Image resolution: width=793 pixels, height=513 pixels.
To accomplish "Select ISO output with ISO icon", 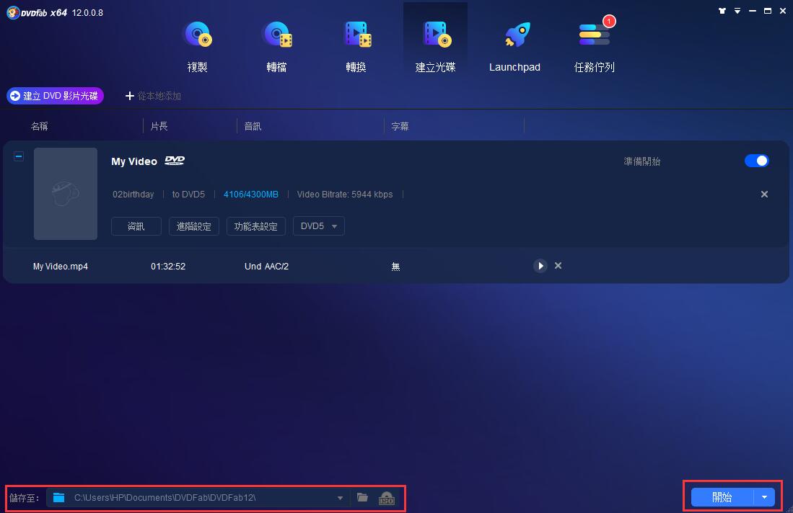I will (x=386, y=499).
